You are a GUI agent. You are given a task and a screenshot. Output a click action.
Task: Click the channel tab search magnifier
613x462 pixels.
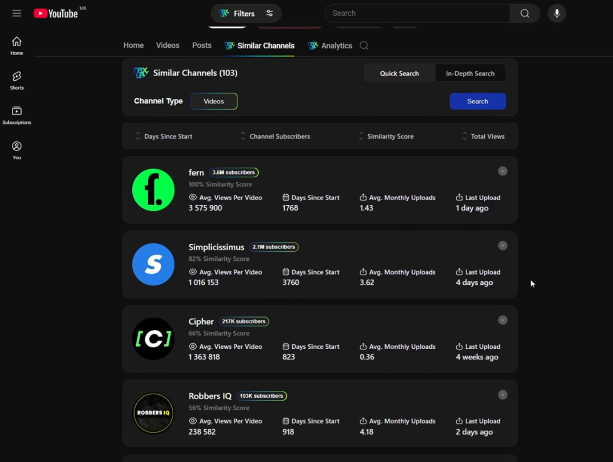(x=364, y=46)
